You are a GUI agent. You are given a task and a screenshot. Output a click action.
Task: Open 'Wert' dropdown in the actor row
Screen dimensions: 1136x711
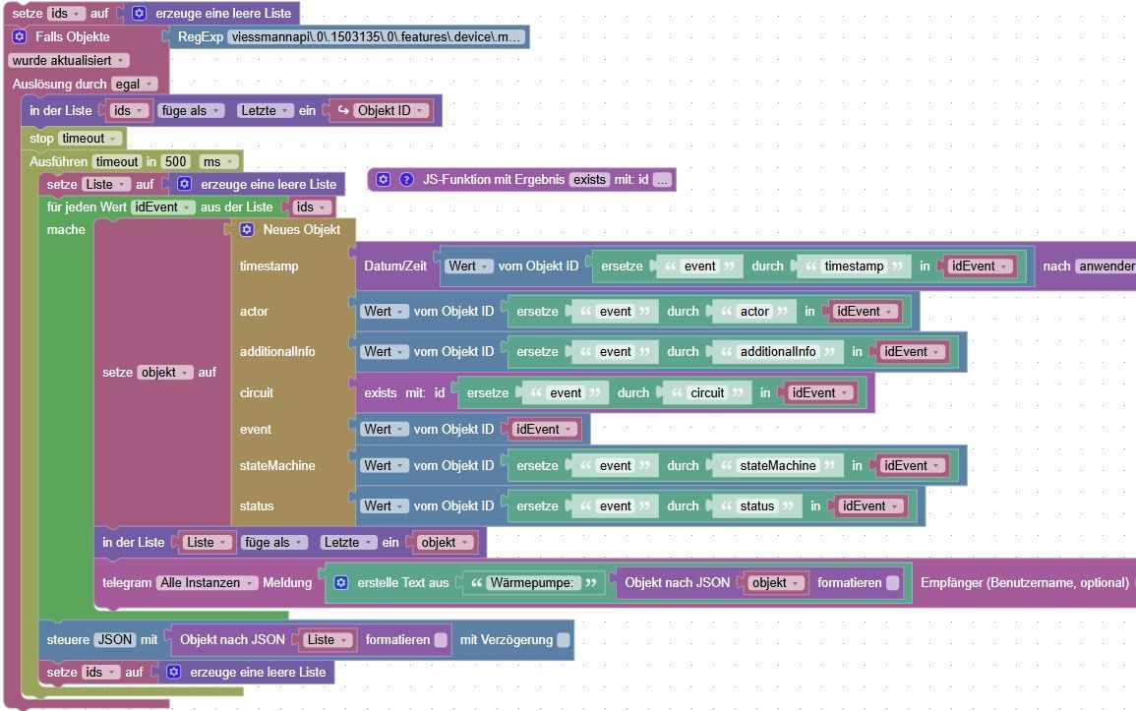coord(384,312)
